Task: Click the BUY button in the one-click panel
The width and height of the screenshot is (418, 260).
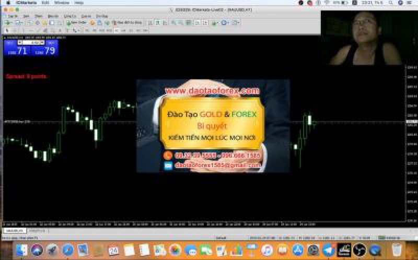Action: coord(51,43)
